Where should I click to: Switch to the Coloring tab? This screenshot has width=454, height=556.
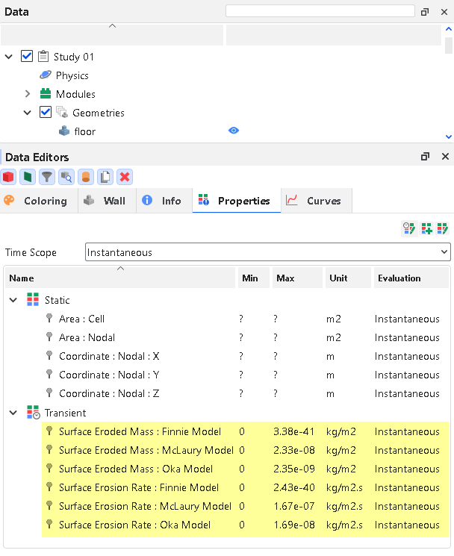pyautogui.click(x=36, y=201)
